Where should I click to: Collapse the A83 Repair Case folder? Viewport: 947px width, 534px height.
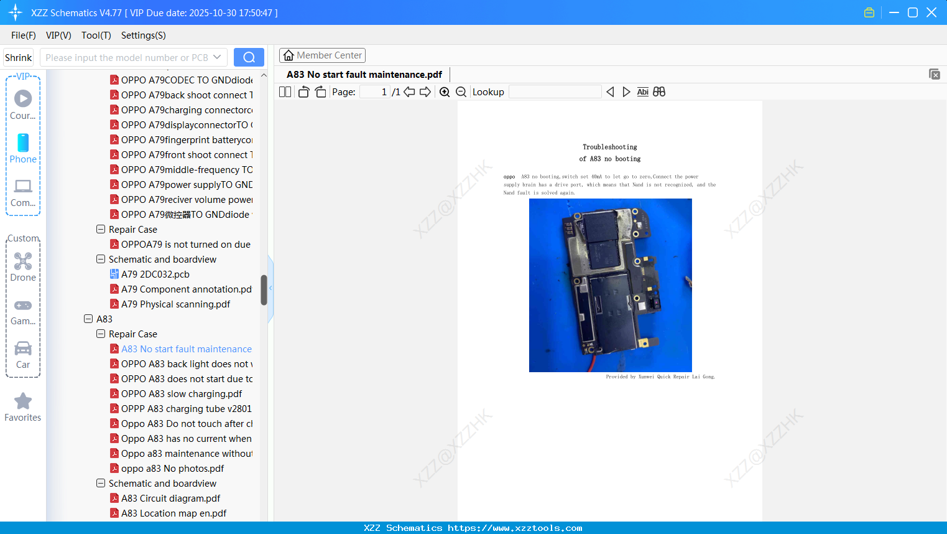[101, 334]
